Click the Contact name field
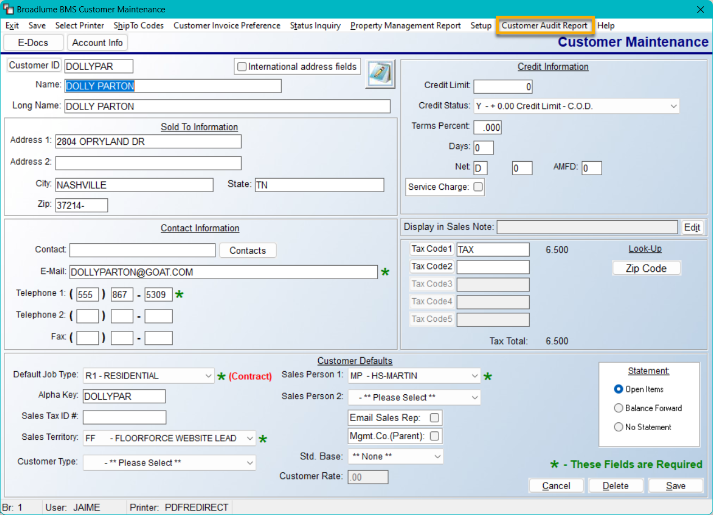The image size is (713, 515). point(142,250)
